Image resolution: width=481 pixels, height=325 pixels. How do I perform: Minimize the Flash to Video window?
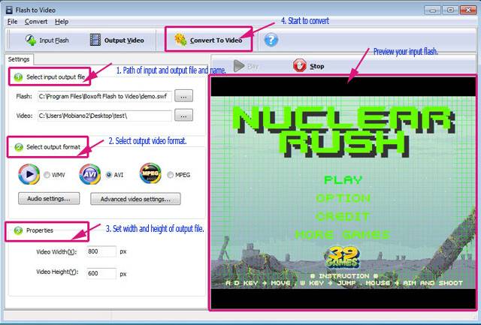pos(433,10)
